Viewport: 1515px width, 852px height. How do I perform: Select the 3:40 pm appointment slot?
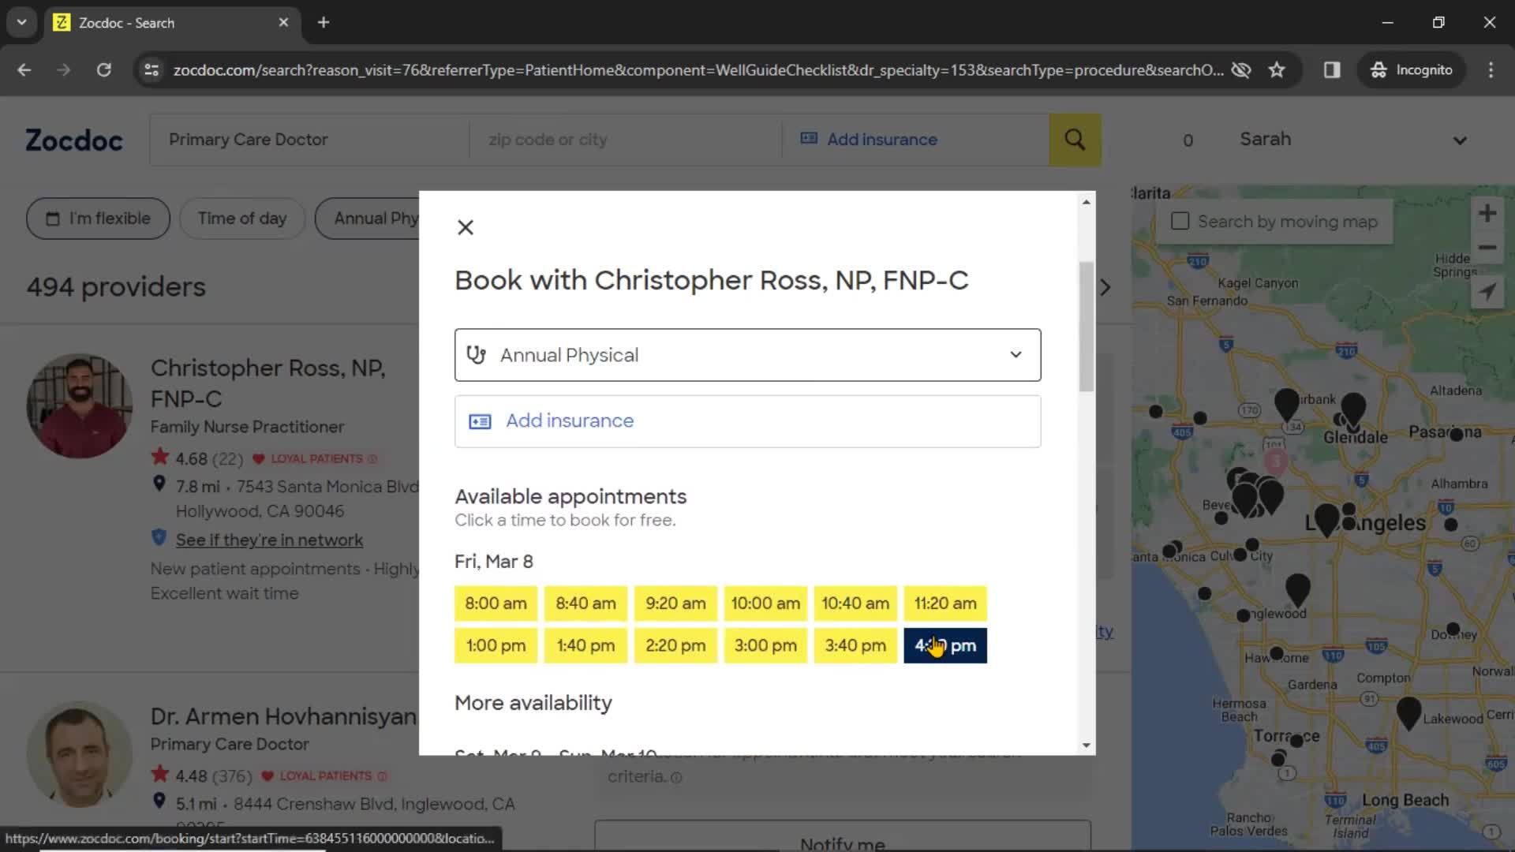pyautogui.click(x=855, y=645)
